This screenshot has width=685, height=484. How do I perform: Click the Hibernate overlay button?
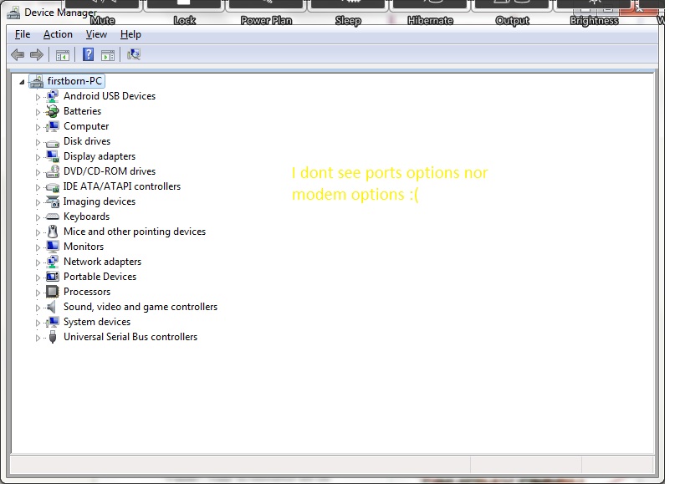[x=430, y=12]
